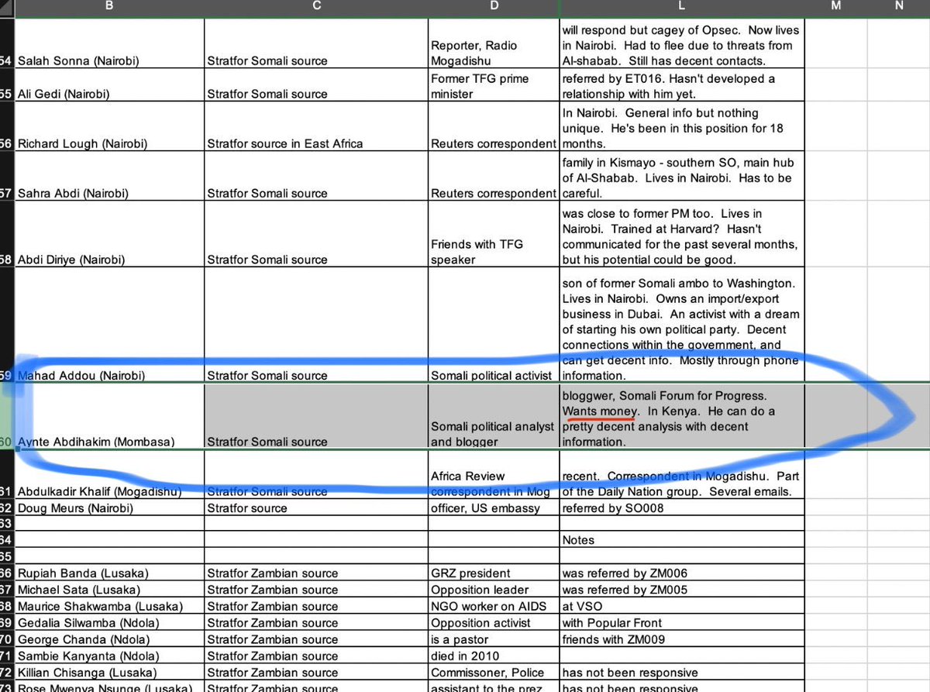The image size is (930, 692).
Task: Click cell Opposition activist
Action: [x=494, y=623]
